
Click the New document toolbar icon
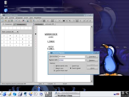[3, 21]
